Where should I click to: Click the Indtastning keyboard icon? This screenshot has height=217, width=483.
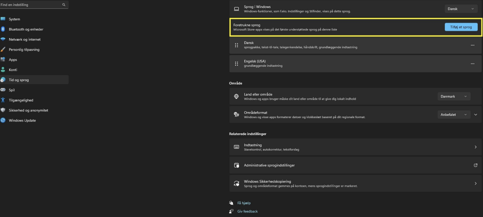pyautogui.click(x=236, y=147)
